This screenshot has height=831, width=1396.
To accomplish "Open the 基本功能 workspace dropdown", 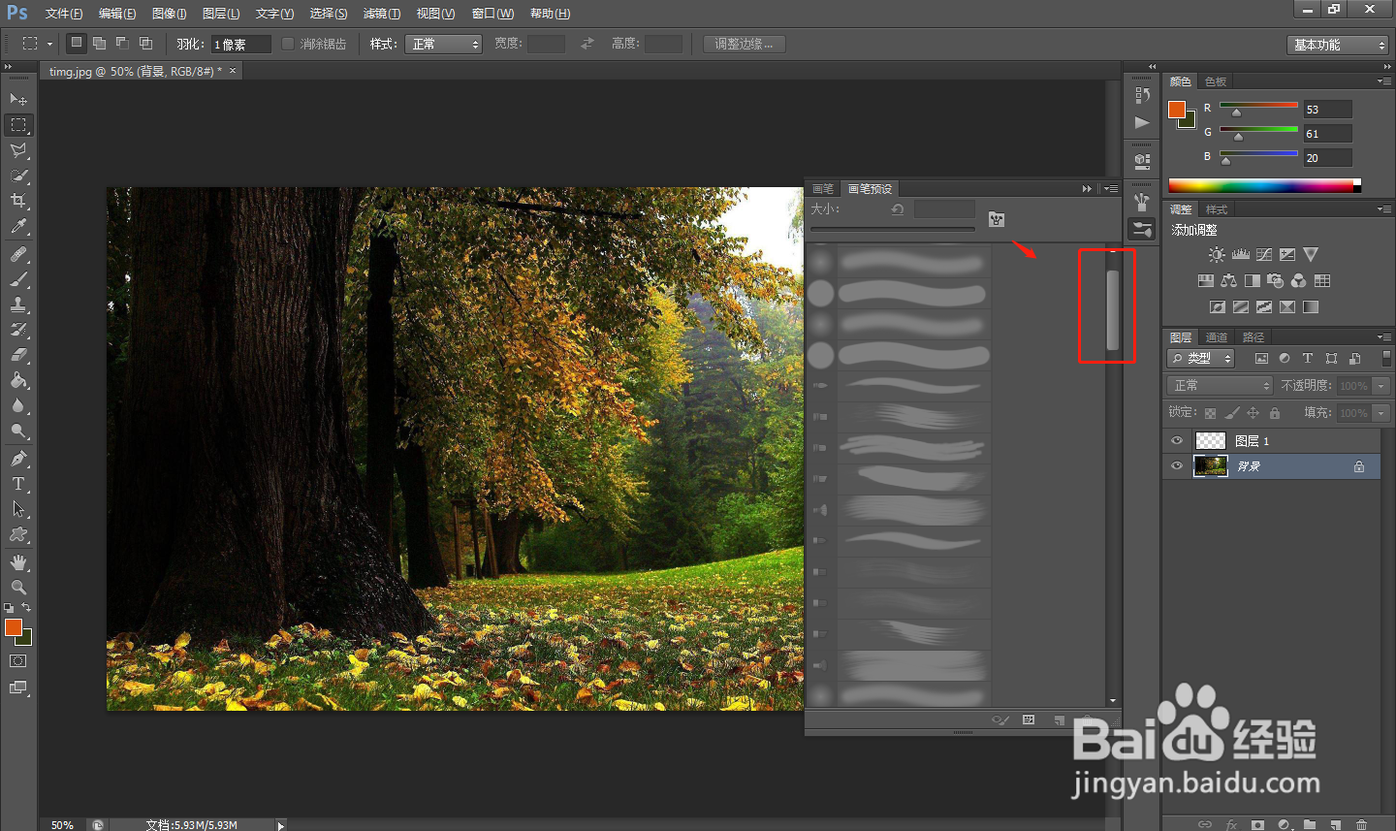I will (1338, 45).
